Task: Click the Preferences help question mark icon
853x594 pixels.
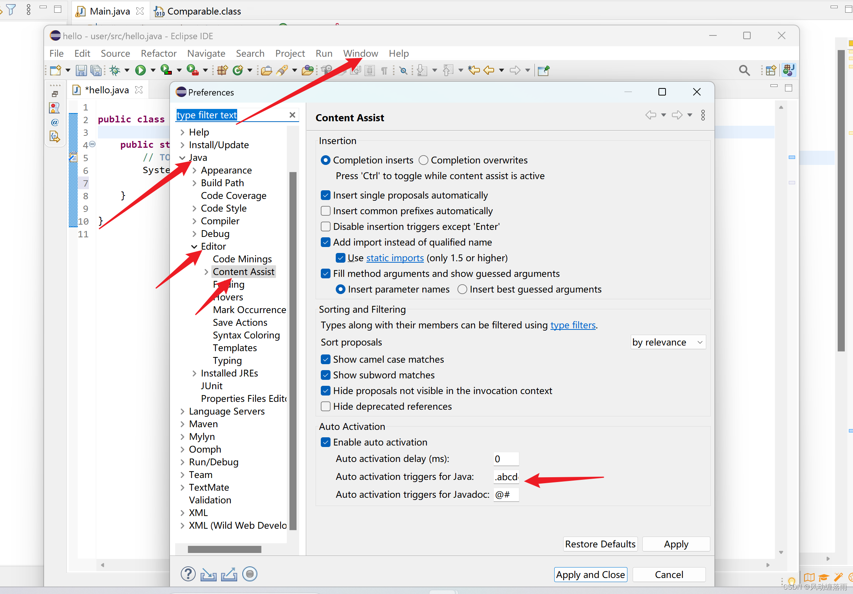Action: pyautogui.click(x=188, y=574)
